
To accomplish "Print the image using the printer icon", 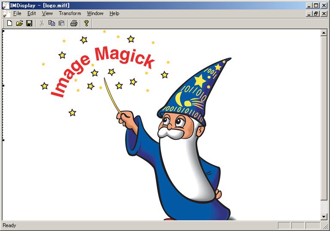I will pos(74,23).
